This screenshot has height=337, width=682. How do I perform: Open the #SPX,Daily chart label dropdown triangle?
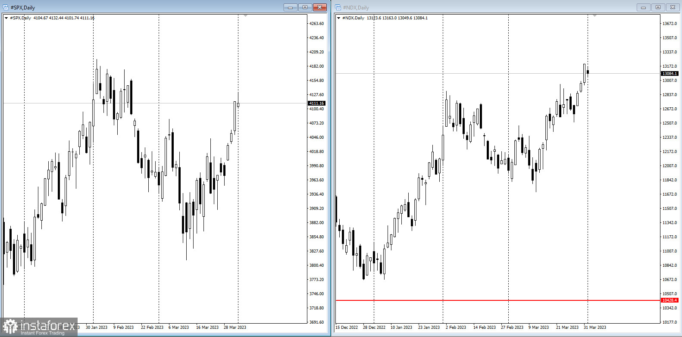[6, 18]
